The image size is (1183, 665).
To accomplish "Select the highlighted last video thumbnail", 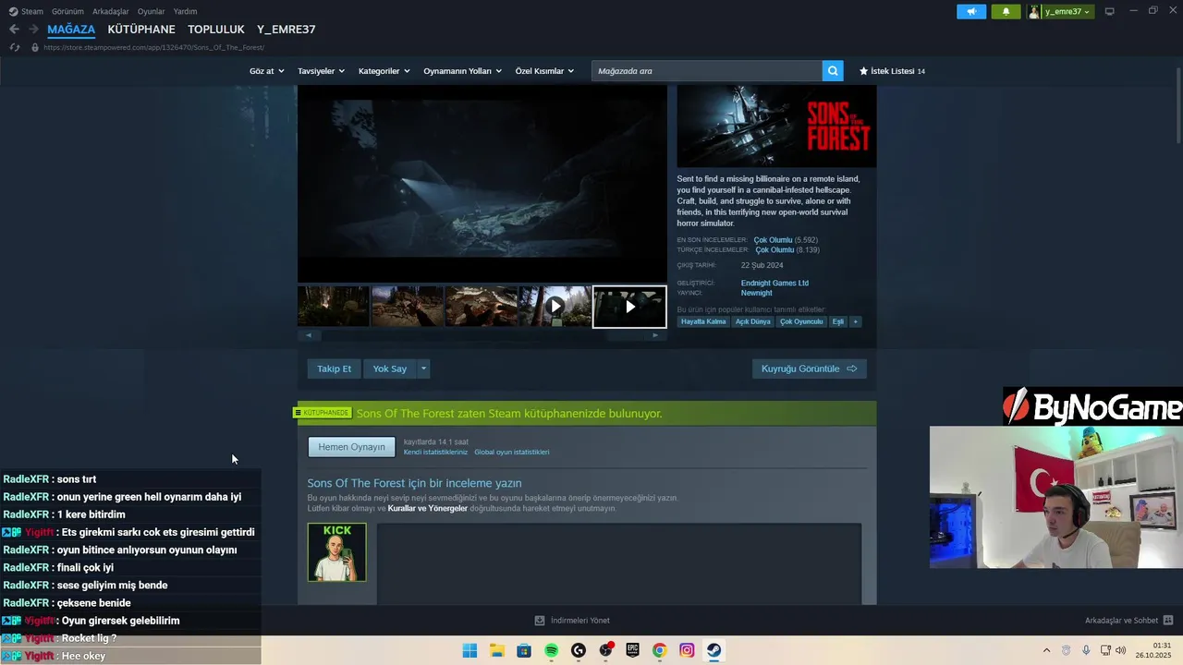I will point(629,307).
